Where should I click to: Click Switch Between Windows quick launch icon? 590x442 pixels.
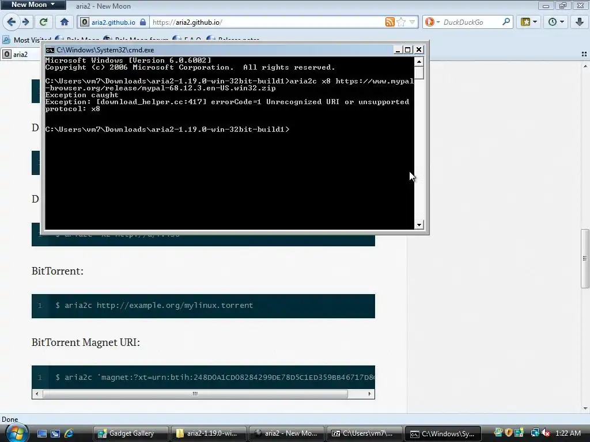[55, 433]
